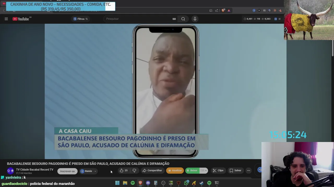Click the channel avatar below the video
Viewport: 334px width, 187px height.
coord(10,171)
